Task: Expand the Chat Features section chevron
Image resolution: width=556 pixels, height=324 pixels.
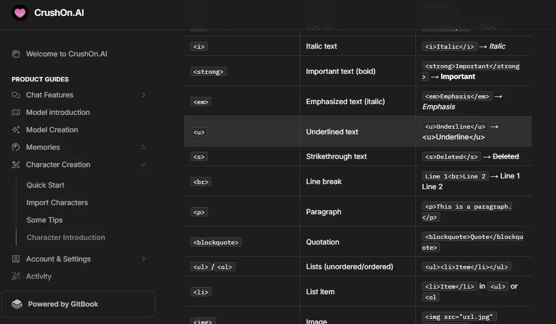Action: 143,95
